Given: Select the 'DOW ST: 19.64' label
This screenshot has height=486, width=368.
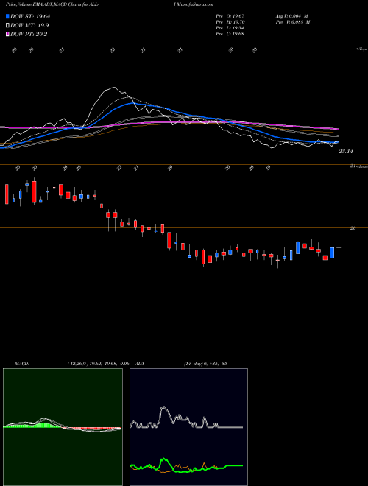Looking at the screenshot, I should coord(30,16).
